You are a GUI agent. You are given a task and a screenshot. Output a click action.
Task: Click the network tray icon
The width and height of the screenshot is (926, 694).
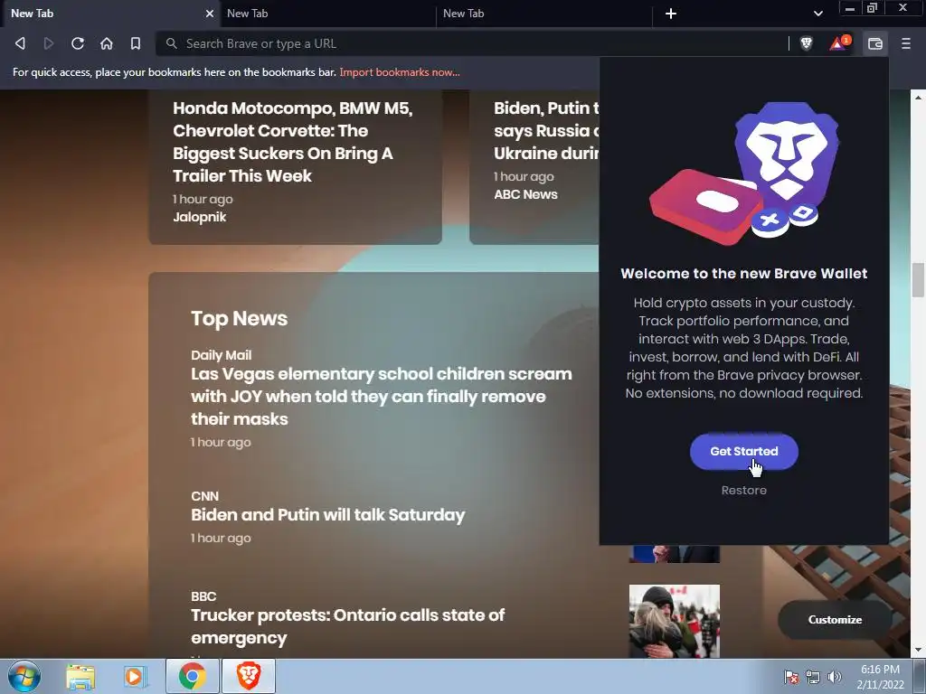pyautogui.click(x=813, y=677)
